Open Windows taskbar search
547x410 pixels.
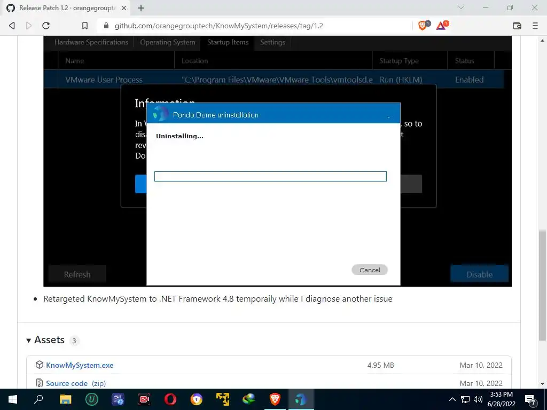(38, 399)
